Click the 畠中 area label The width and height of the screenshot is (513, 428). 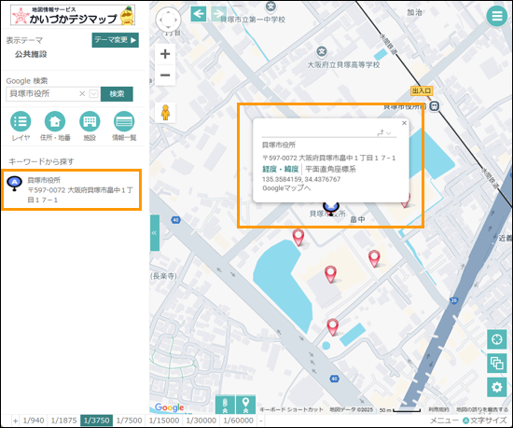click(x=357, y=219)
